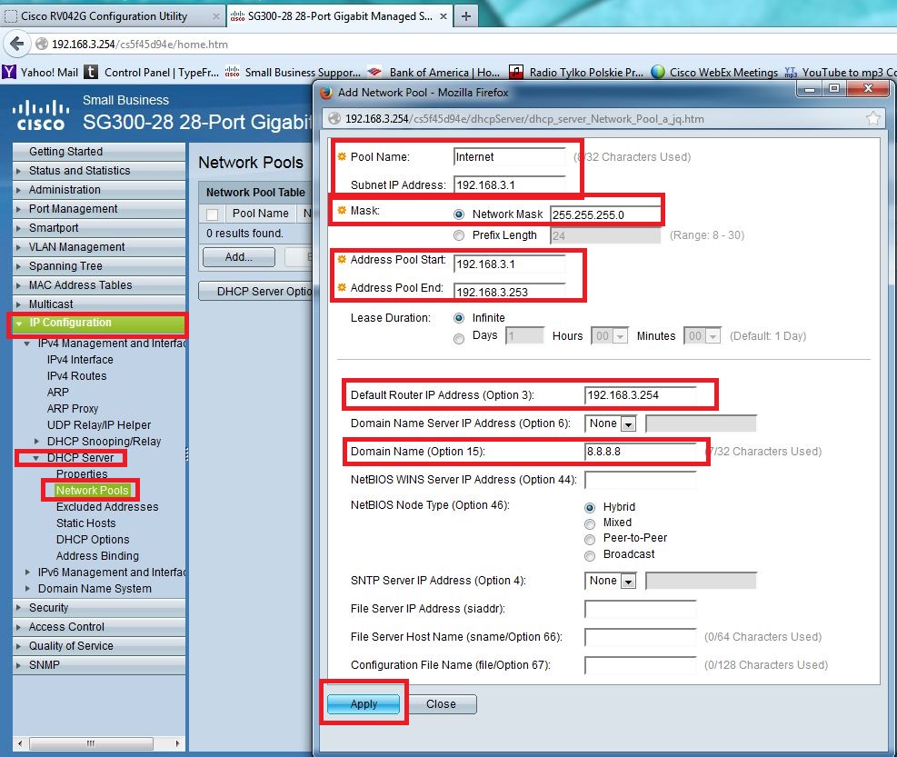897x757 pixels.
Task: Click the Add... button under Network Pool Table
Action: point(238,257)
